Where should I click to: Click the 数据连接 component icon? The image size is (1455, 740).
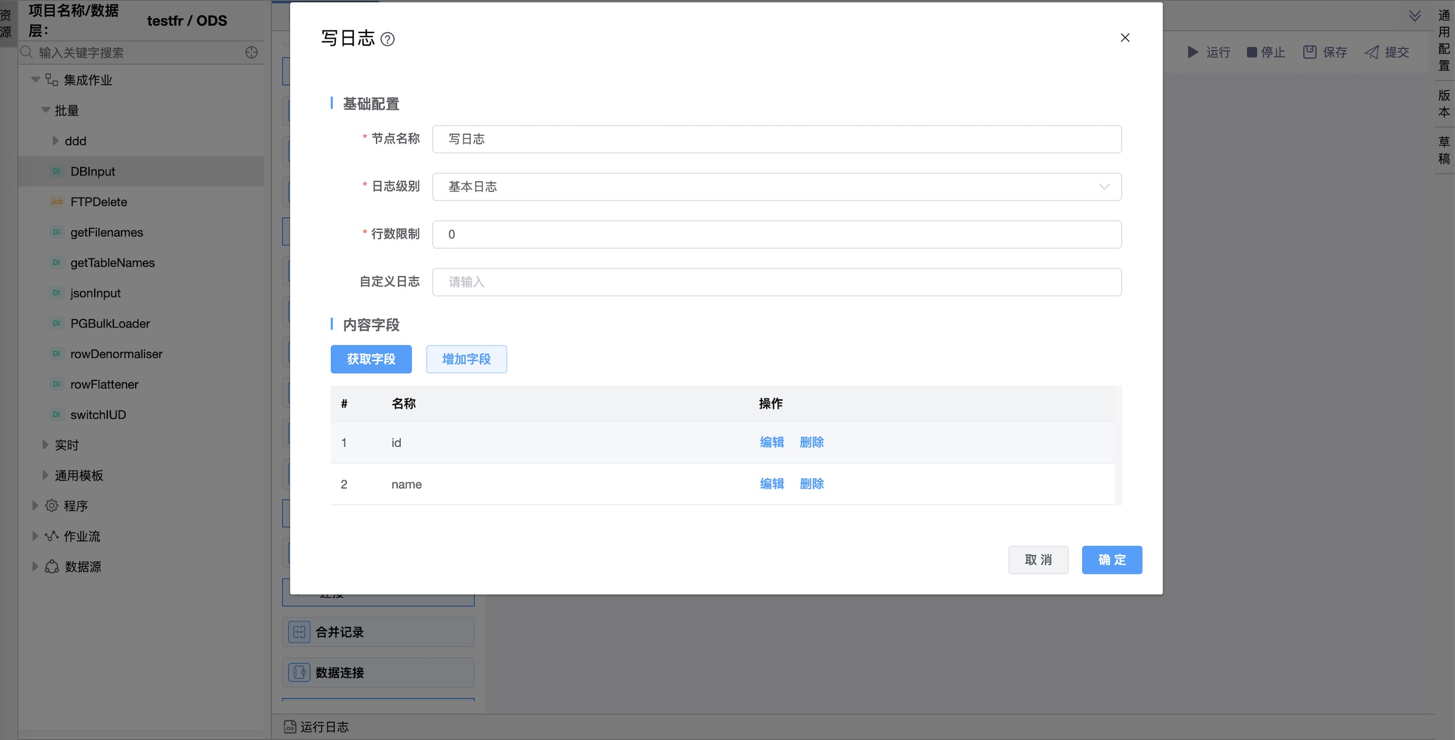pos(299,673)
